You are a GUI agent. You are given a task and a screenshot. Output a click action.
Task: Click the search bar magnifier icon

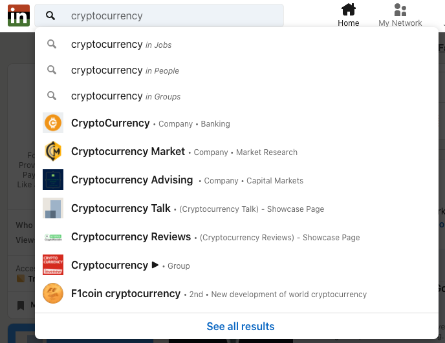(x=50, y=16)
